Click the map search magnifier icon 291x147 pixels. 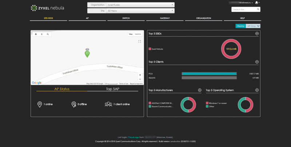click(48, 34)
